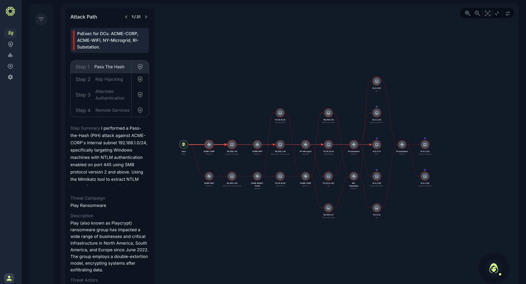
Task: Click the shield icon for Step 2
Action: pyautogui.click(x=140, y=79)
